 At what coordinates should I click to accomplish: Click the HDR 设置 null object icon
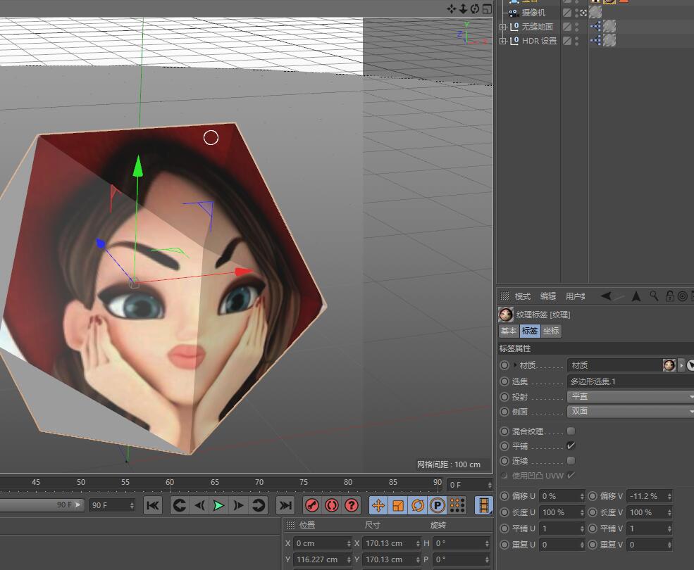click(514, 41)
